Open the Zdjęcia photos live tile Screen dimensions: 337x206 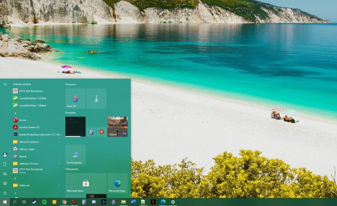[x=118, y=127]
